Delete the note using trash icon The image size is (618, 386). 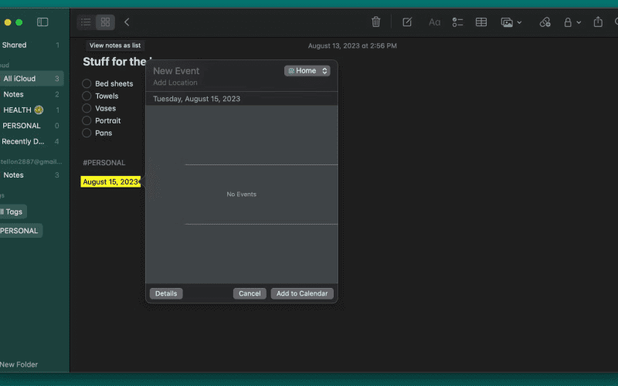point(376,22)
